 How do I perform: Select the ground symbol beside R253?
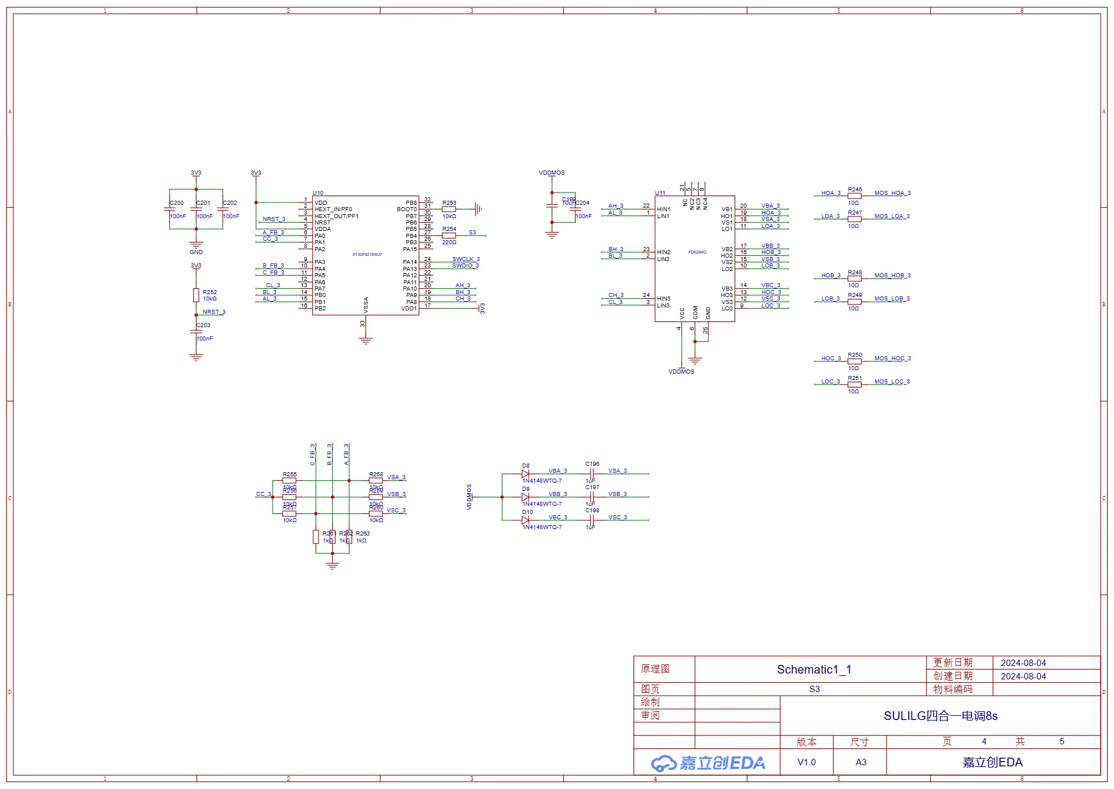click(x=478, y=209)
